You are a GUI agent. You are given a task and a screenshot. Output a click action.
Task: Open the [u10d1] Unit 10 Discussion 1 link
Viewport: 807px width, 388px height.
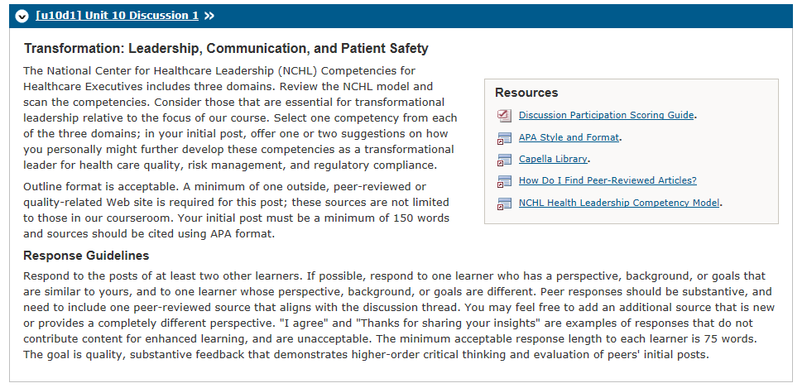coord(117,16)
